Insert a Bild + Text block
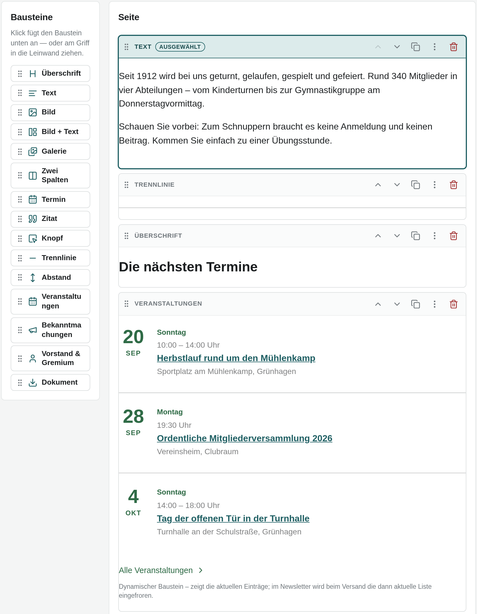The image size is (477, 614). 50,132
